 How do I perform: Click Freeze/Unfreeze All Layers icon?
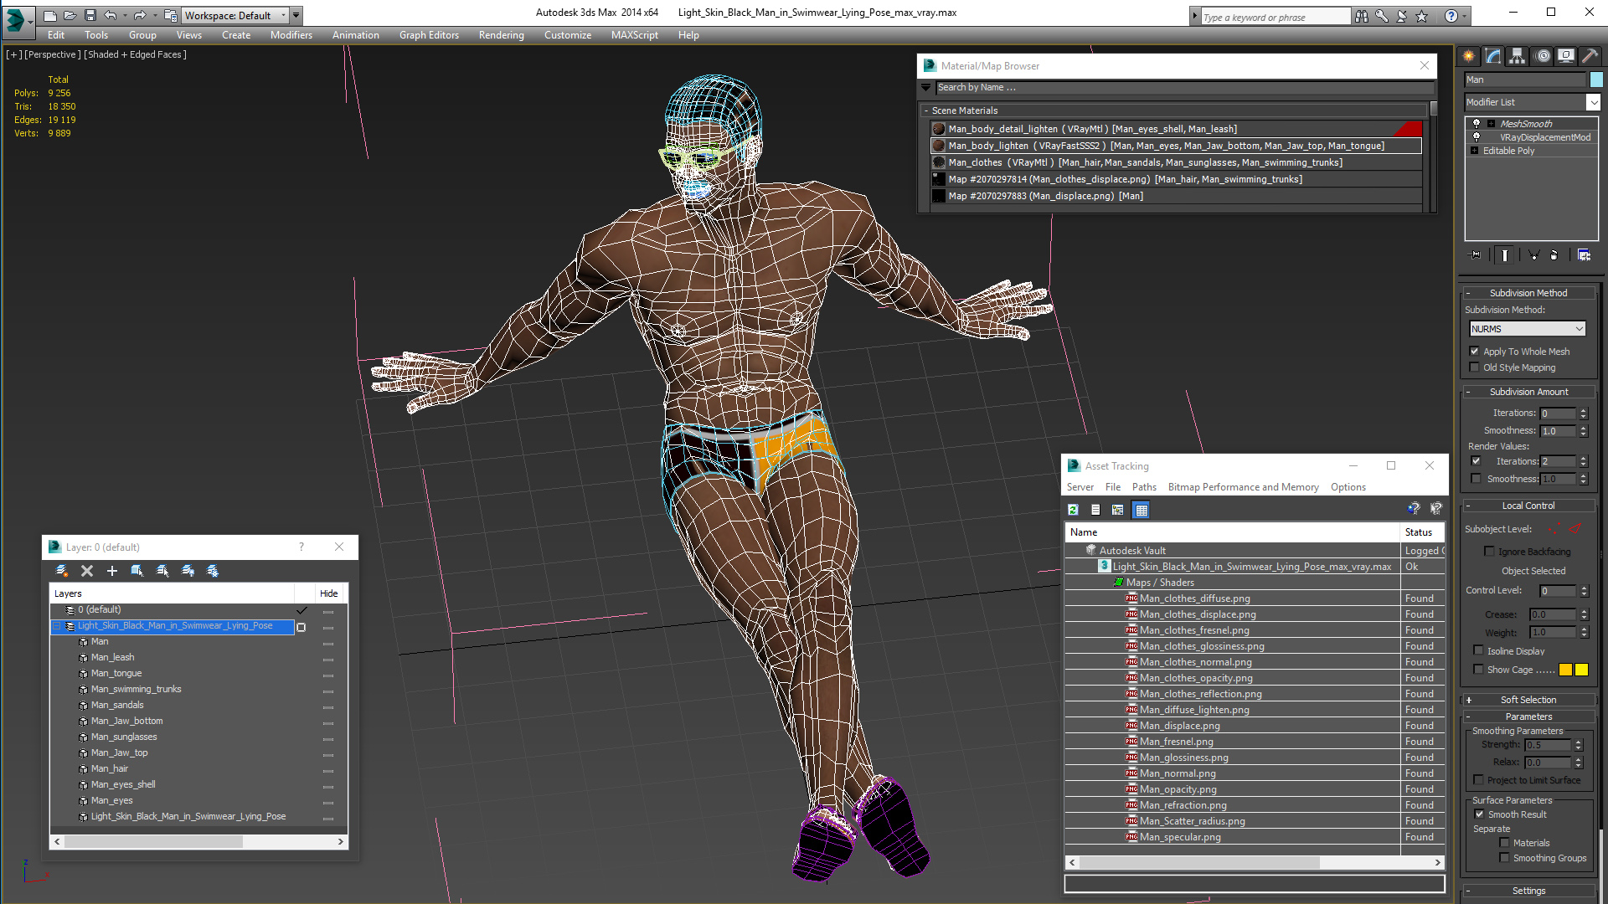tap(213, 571)
